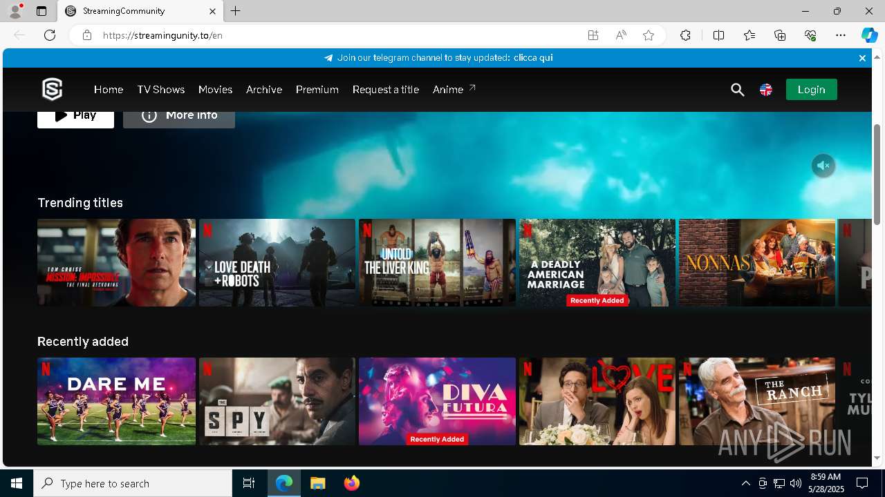Open the App available install icon

[x=593, y=35]
